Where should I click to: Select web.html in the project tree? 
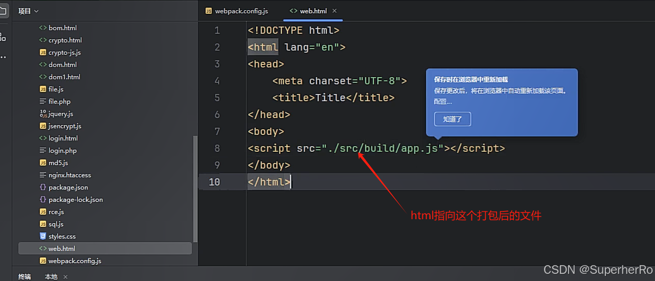click(x=105, y=249)
